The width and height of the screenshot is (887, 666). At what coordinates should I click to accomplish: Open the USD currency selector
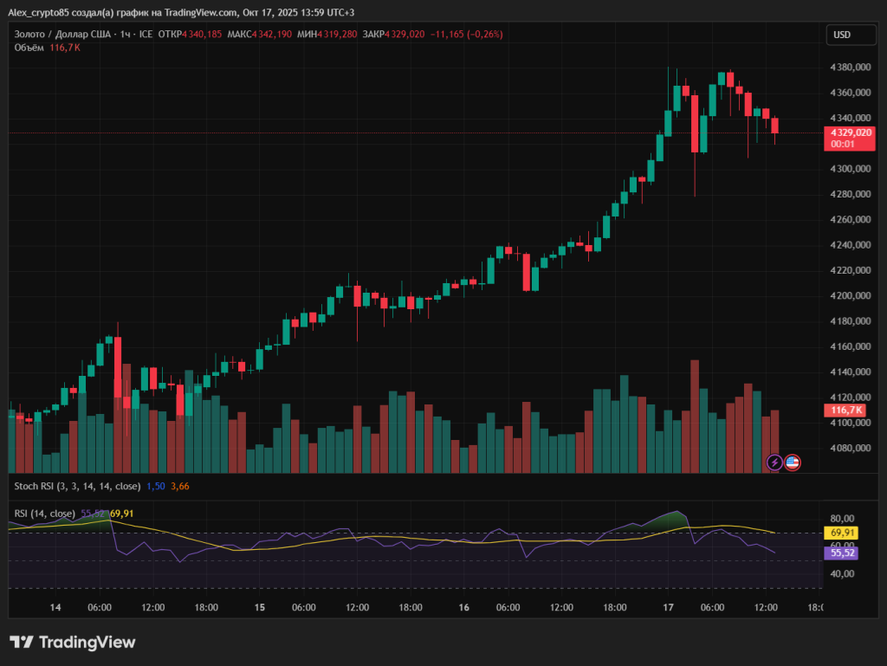850,35
